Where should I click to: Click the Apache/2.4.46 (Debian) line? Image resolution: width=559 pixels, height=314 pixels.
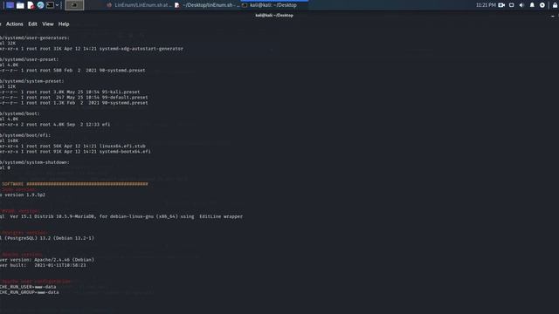[47, 260]
